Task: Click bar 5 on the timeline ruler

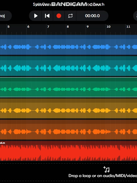Action: click(9, 27)
